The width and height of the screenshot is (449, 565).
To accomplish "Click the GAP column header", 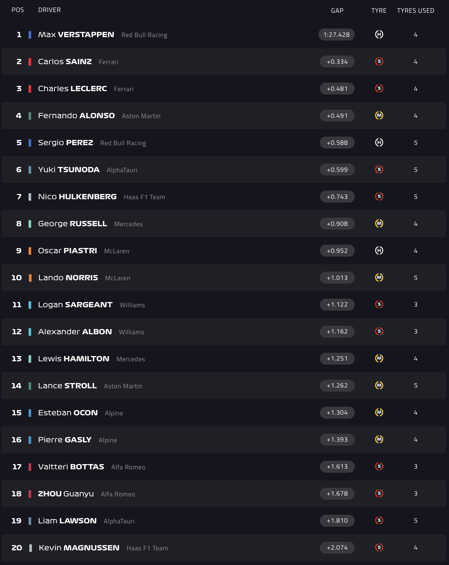I will [x=337, y=11].
